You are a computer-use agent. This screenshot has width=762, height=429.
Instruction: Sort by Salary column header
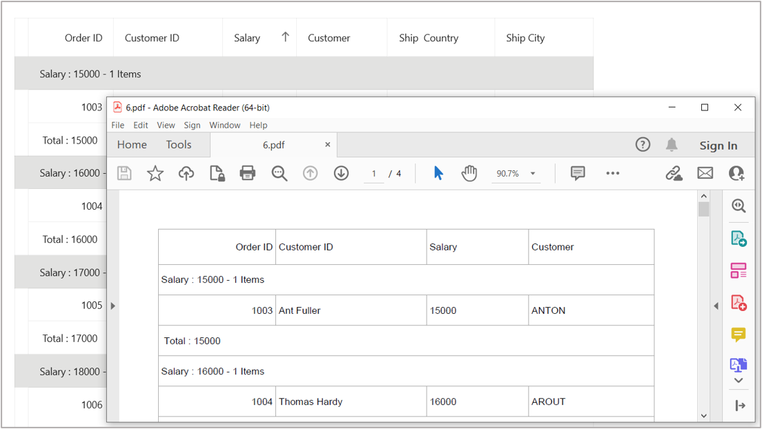tap(247, 38)
